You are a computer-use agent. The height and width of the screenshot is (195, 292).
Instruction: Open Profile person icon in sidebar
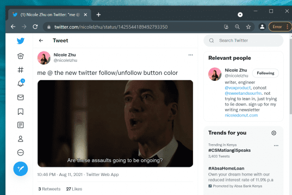[21, 139]
